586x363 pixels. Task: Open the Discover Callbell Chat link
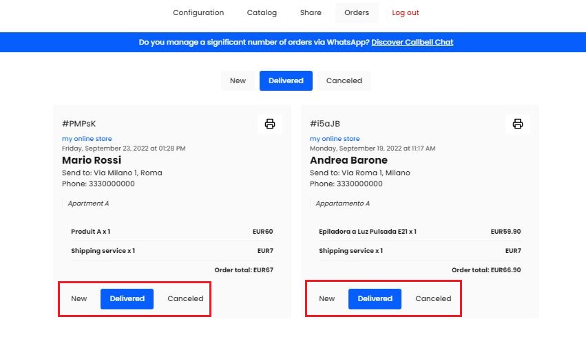click(x=412, y=42)
